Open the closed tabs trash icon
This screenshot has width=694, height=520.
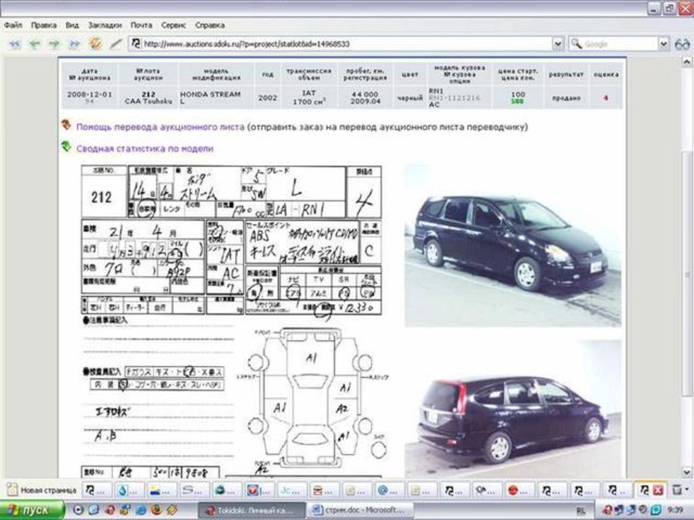[677, 490]
